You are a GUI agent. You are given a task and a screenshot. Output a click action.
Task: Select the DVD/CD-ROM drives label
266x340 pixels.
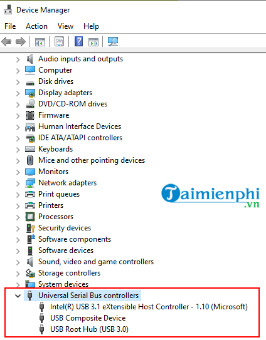[x=73, y=104]
